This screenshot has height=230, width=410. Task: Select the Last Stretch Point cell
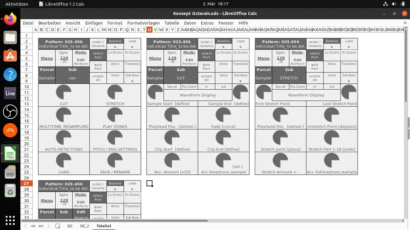pyautogui.click(x=332, y=103)
